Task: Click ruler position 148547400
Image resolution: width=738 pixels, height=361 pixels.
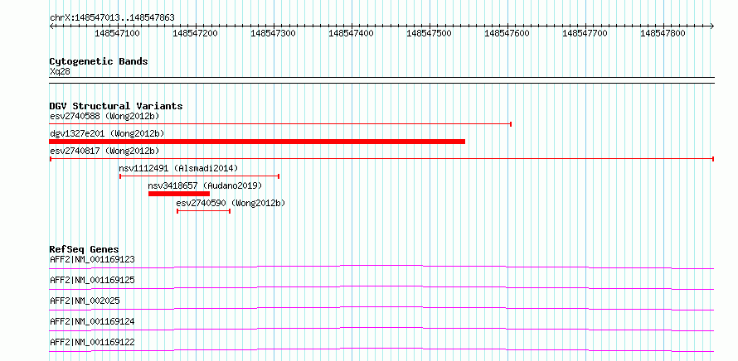Action: [351, 33]
